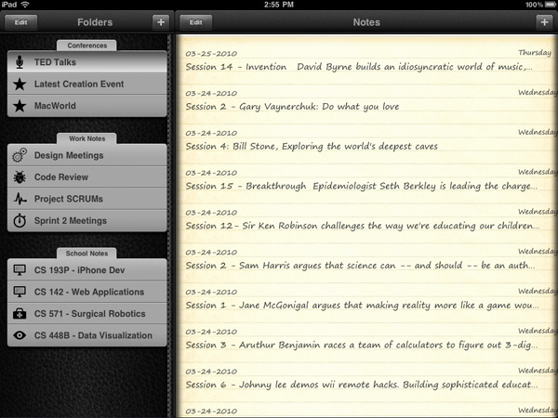The height and width of the screenshot is (418, 558).
Task: Click the monitor icon beside CS 193P
Action: tap(20, 270)
